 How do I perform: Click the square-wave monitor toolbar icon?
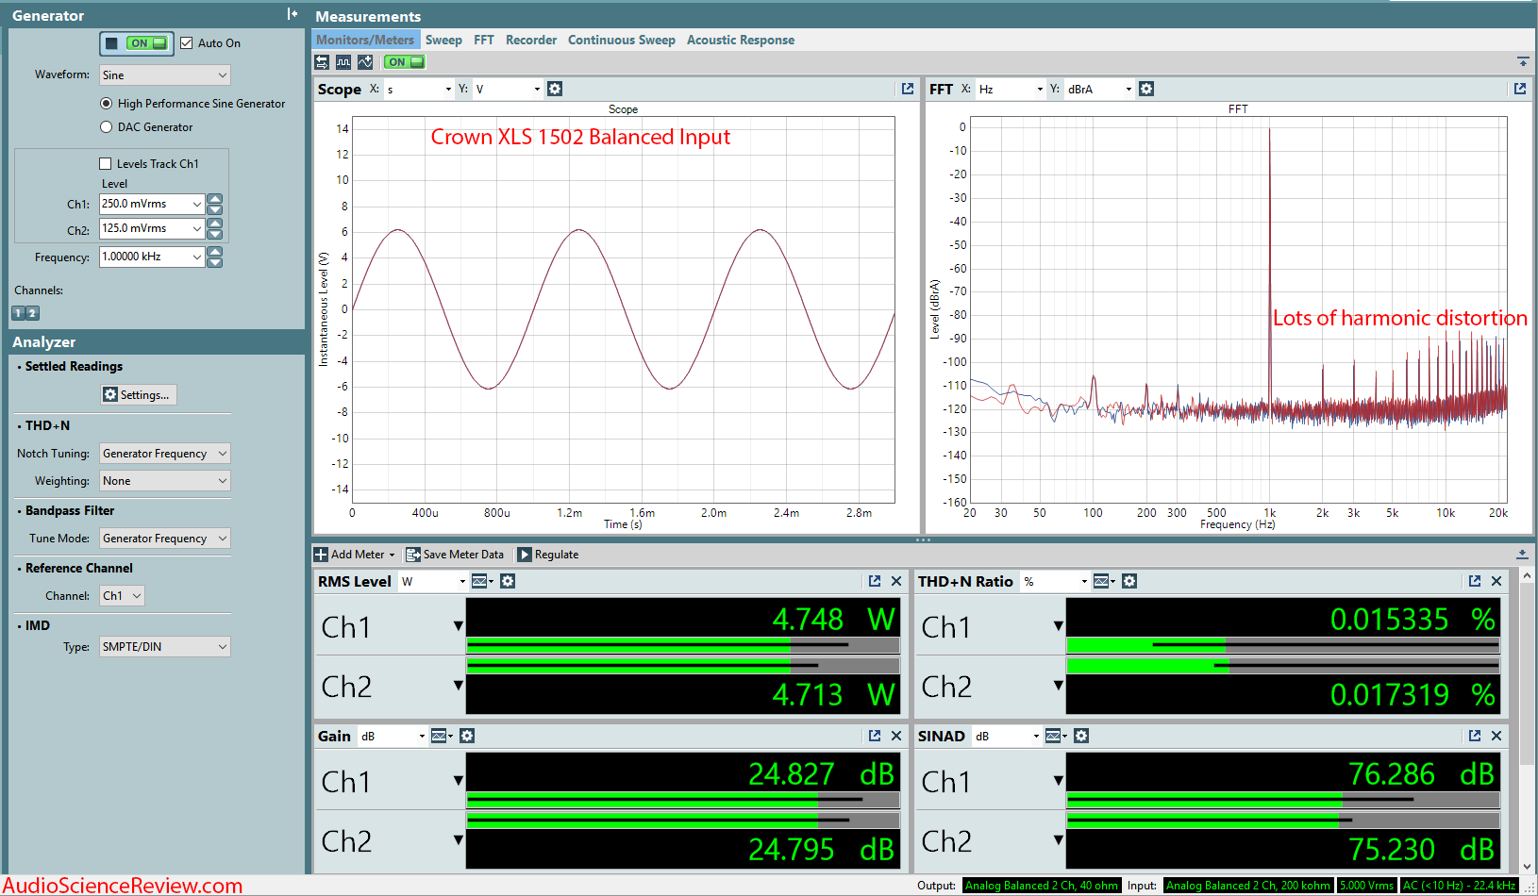pyautogui.click(x=343, y=62)
